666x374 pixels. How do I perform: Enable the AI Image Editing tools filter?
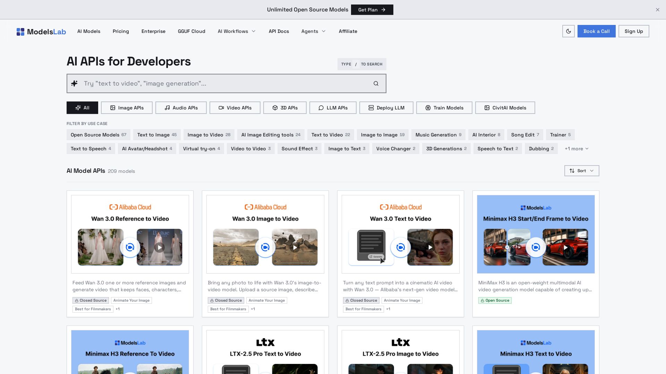(271, 135)
